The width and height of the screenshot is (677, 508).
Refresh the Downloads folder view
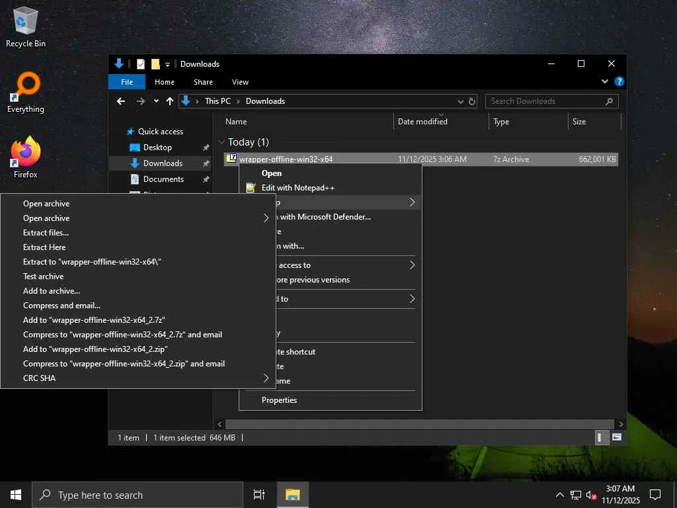click(472, 101)
